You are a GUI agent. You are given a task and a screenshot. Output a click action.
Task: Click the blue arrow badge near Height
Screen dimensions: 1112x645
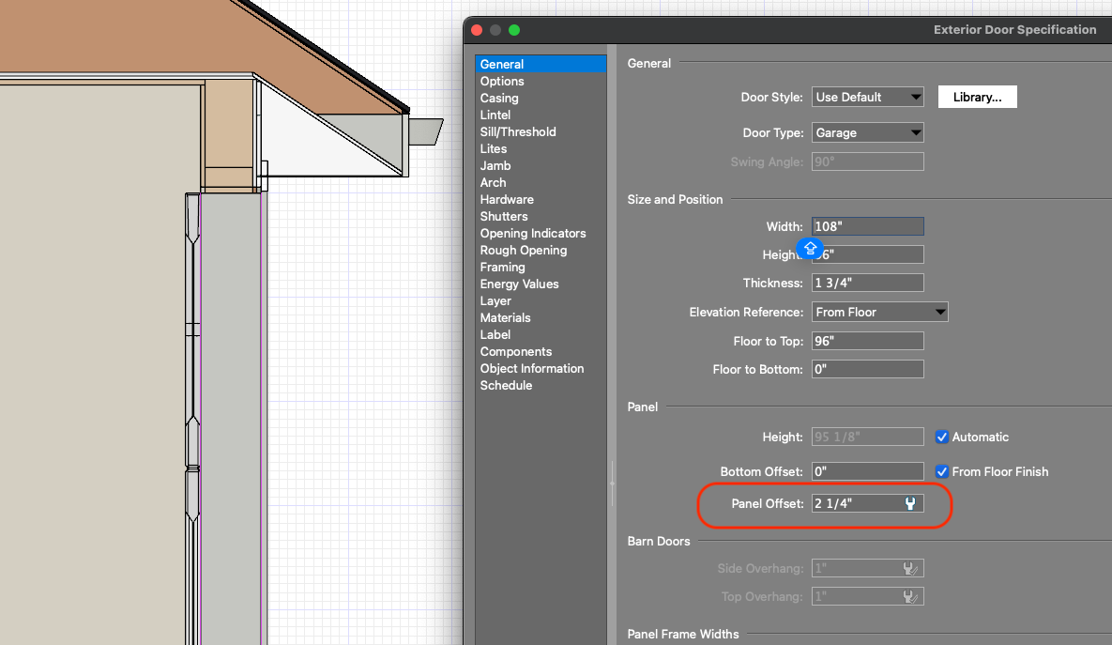810,248
